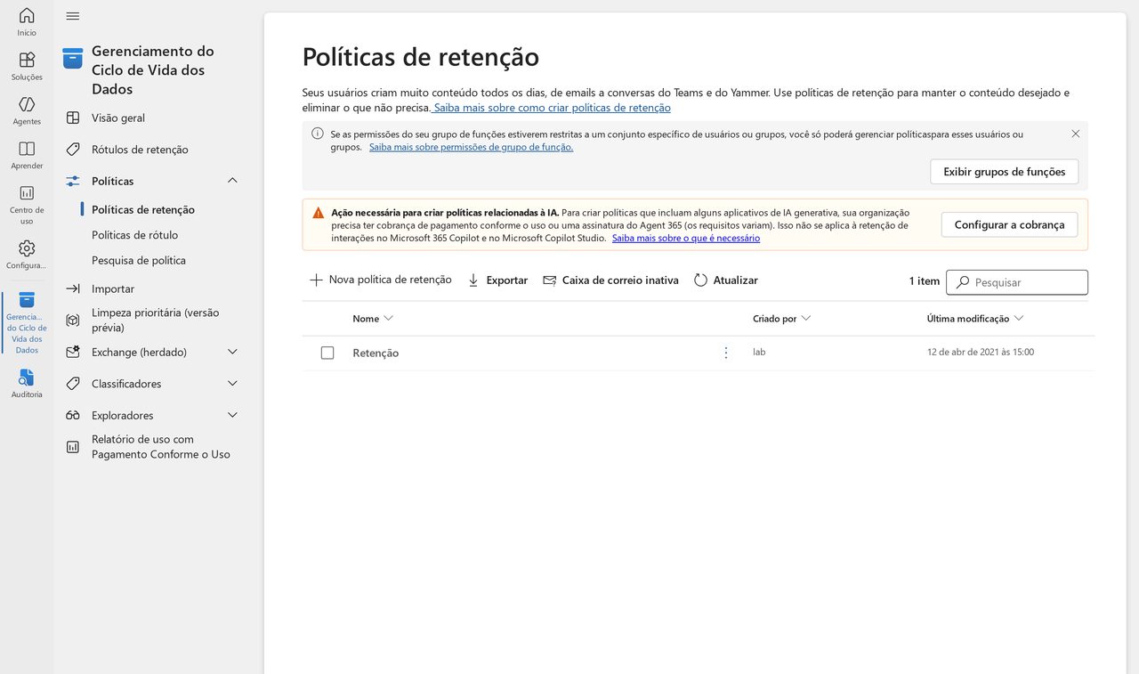Open the Aprender book icon
This screenshot has height=674, width=1139.
[27, 149]
